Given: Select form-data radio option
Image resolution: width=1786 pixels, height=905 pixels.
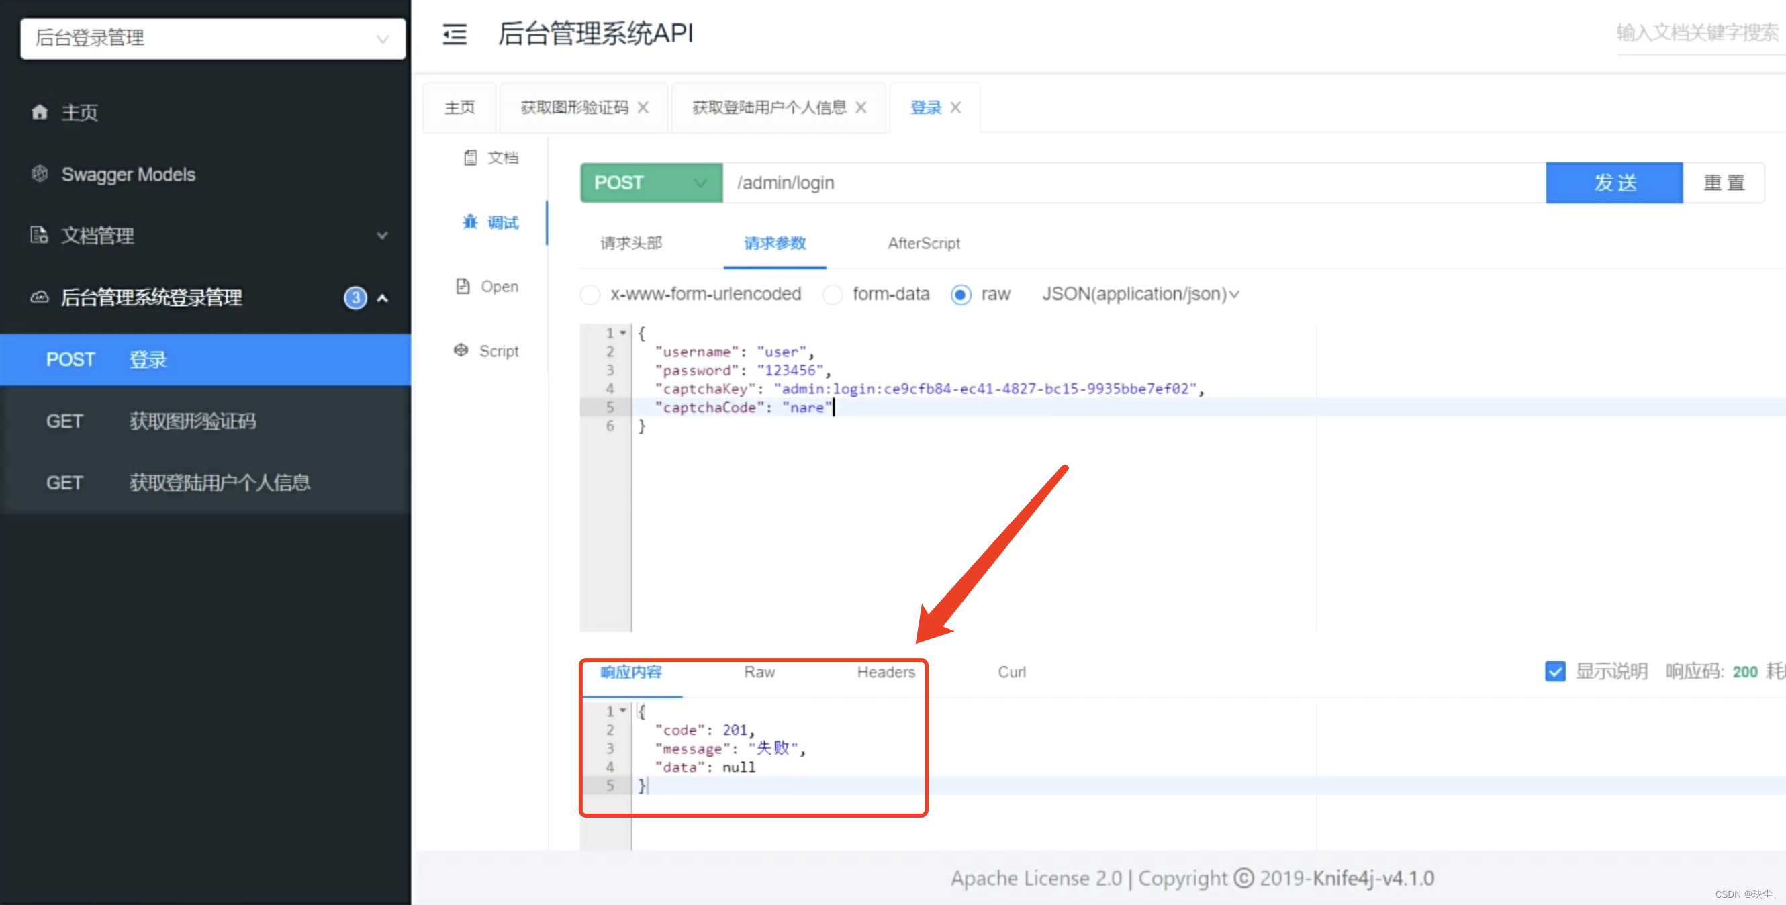Looking at the screenshot, I should coord(832,294).
